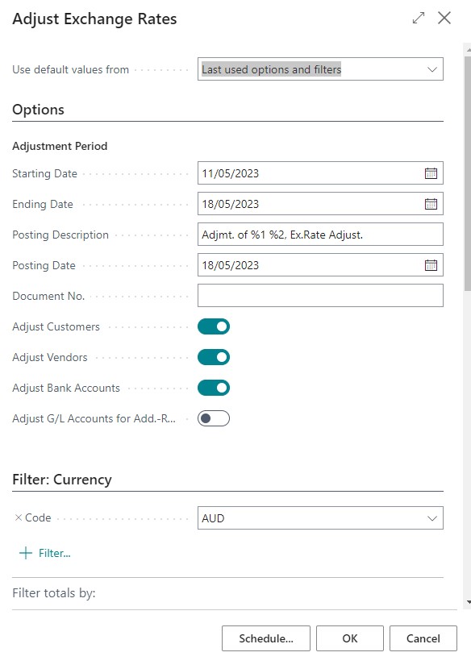Enable the Adjust G/L Accounts for Add.-R... toggle
The height and width of the screenshot is (669, 471).
(214, 418)
